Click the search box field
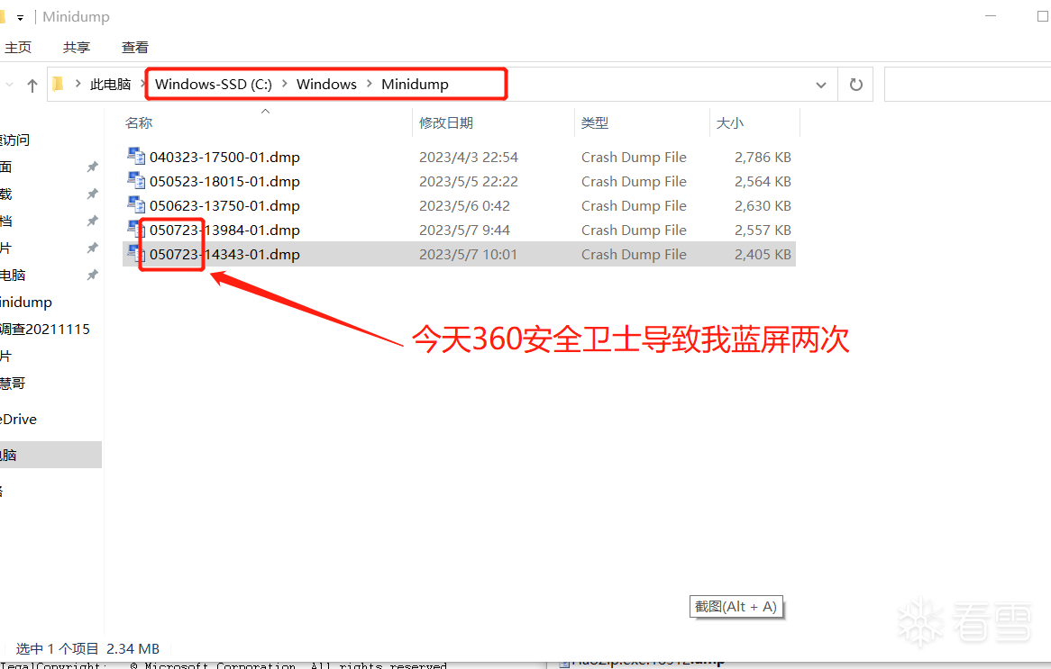Viewport: 1051px width, 669px height. click(967, 85)
